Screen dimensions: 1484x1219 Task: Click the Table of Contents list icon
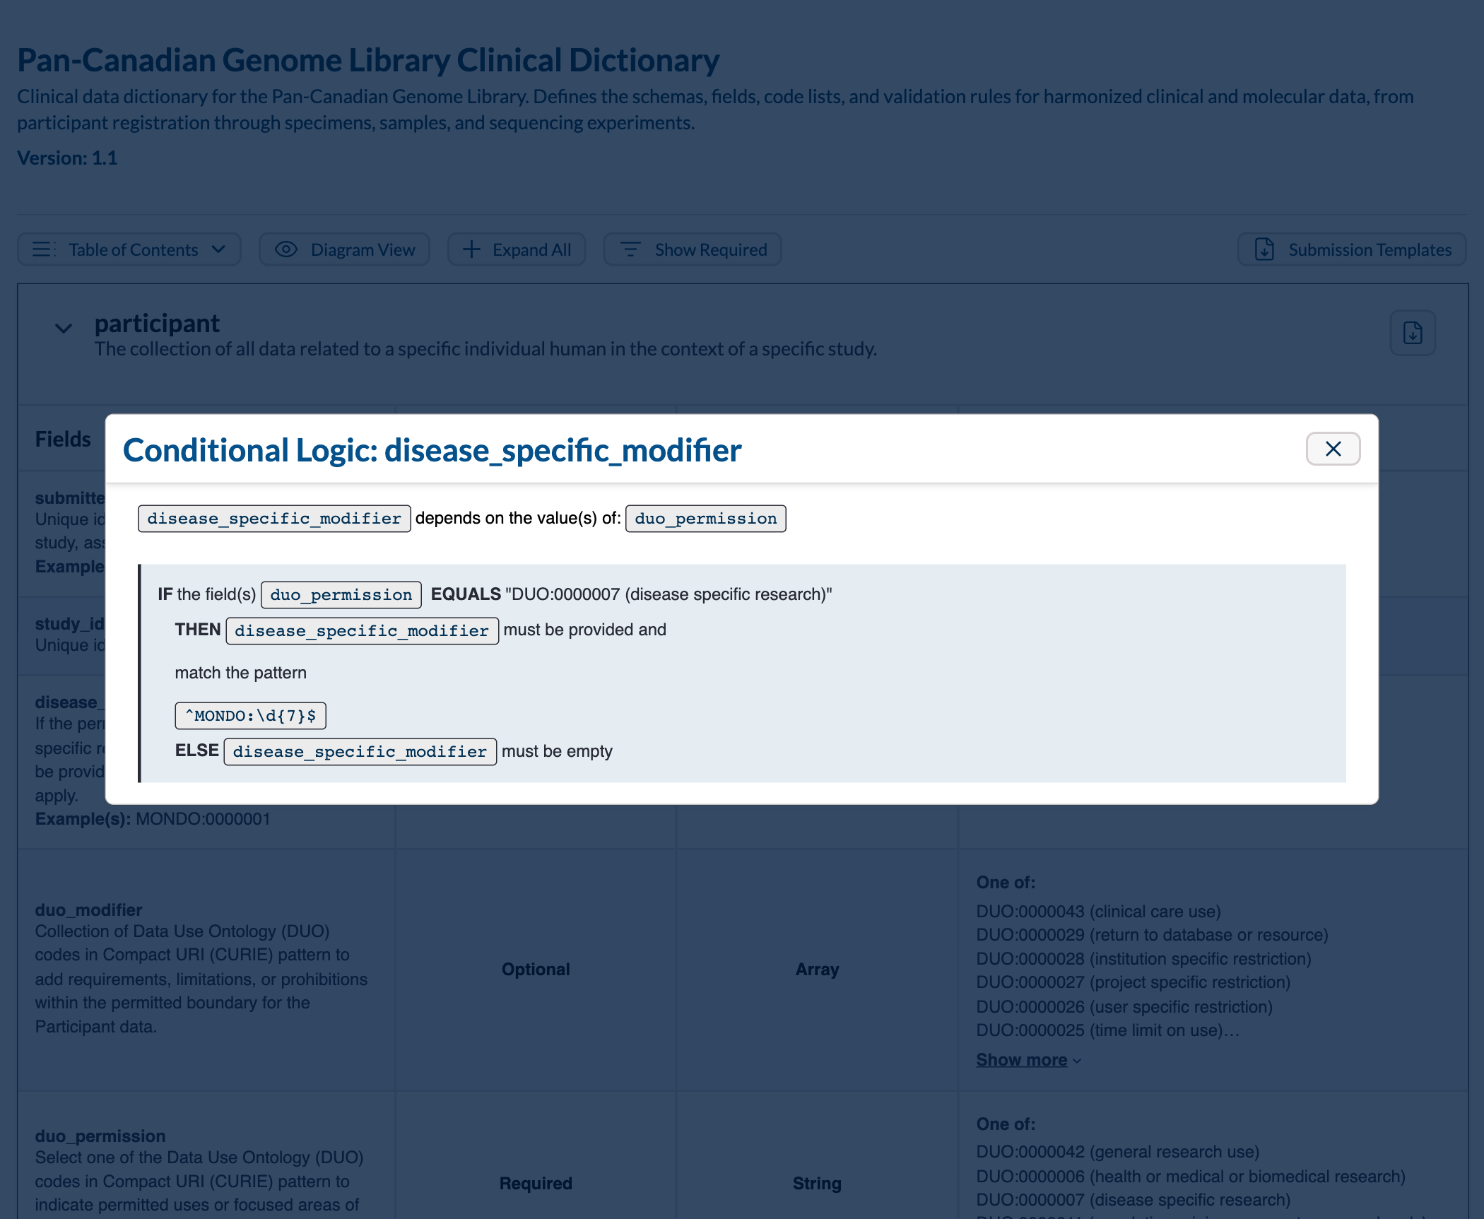44,249
